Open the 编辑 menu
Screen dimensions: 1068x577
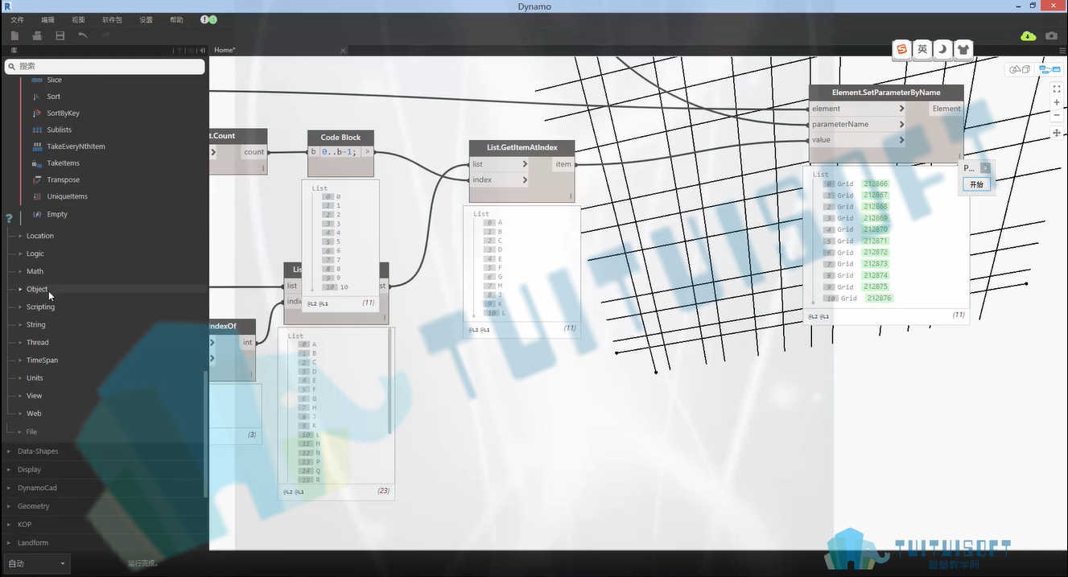pos(48,19)
